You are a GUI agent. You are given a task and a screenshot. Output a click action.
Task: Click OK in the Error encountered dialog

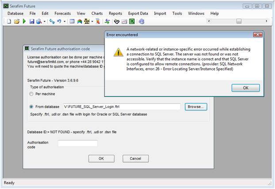245,88
